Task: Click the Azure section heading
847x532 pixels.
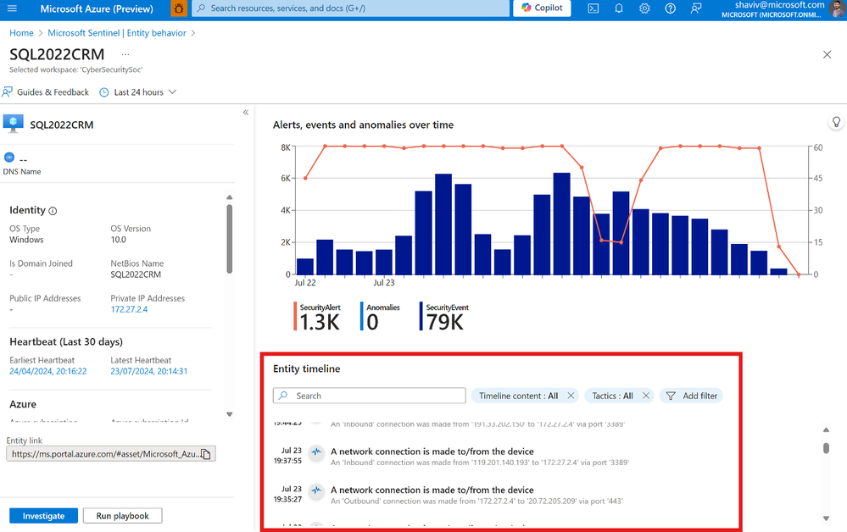Action: click(23, 404)
